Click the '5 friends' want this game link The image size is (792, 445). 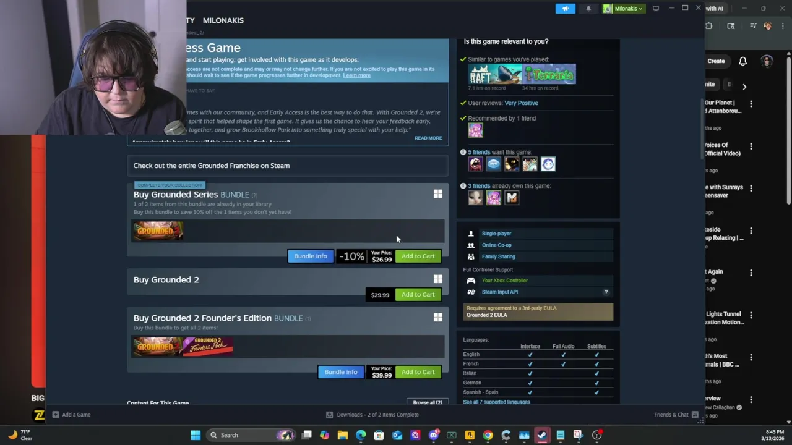coord(478,152)
